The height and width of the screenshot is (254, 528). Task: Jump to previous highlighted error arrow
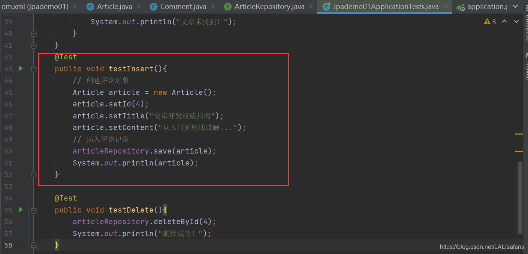[504, 22]
